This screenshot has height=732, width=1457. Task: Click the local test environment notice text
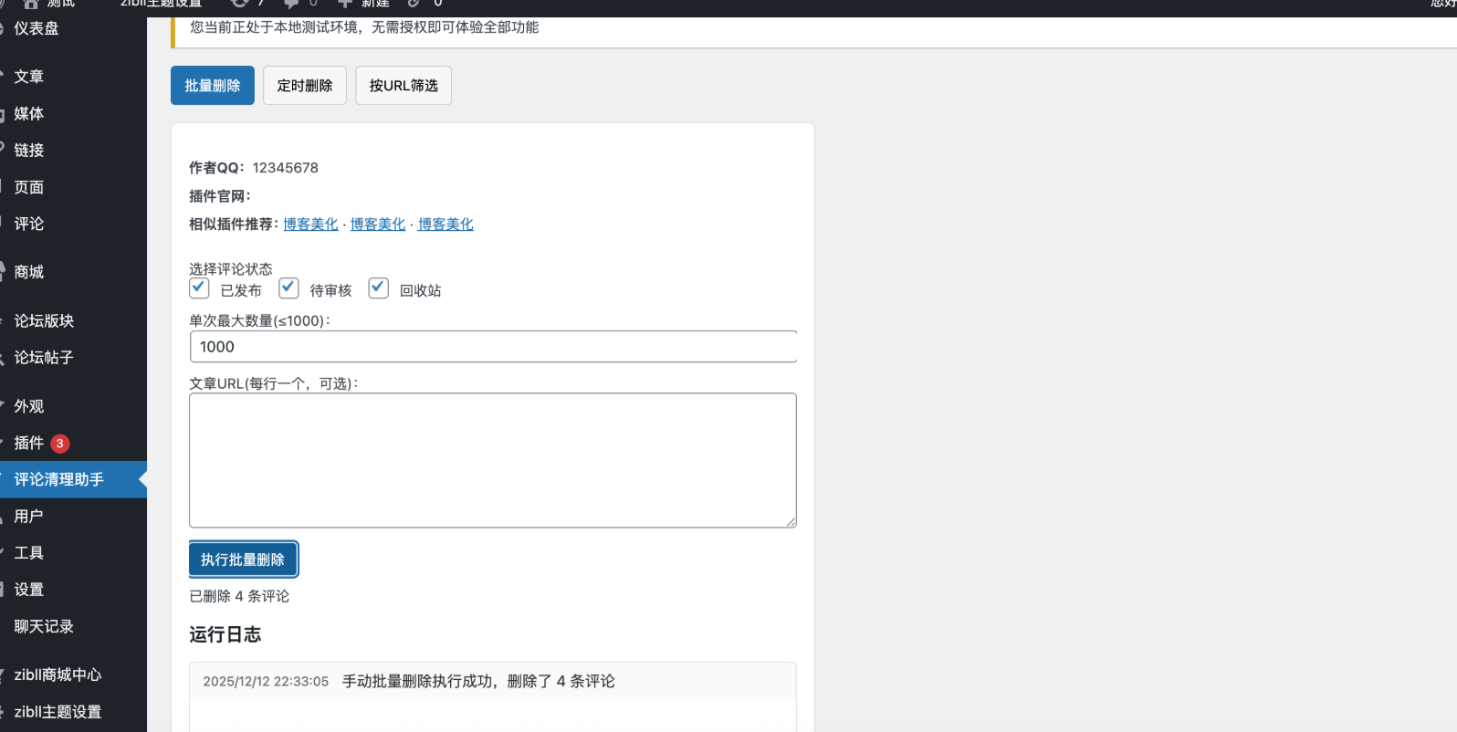click(364, 27)
